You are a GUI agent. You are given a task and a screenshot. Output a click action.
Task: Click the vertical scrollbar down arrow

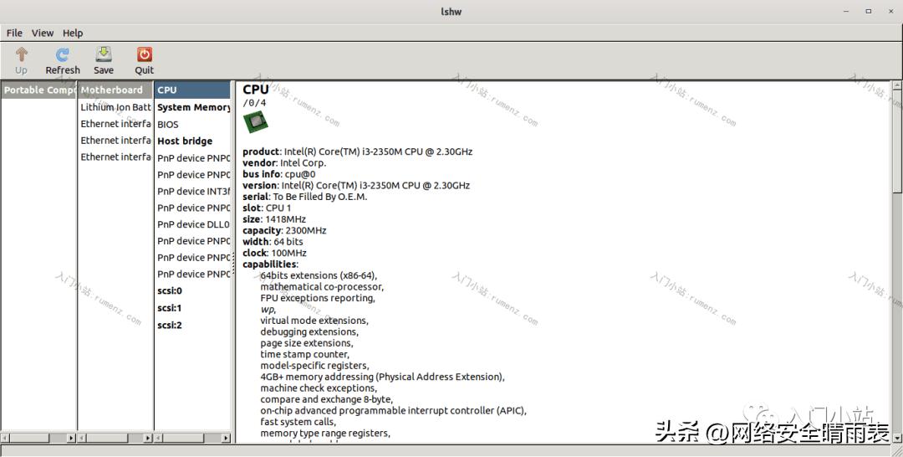click(x=897, y=439)
